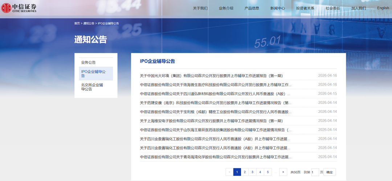Click the IPO企业辅导公告 section heading

pyautogui.click(x=158, y=61)
